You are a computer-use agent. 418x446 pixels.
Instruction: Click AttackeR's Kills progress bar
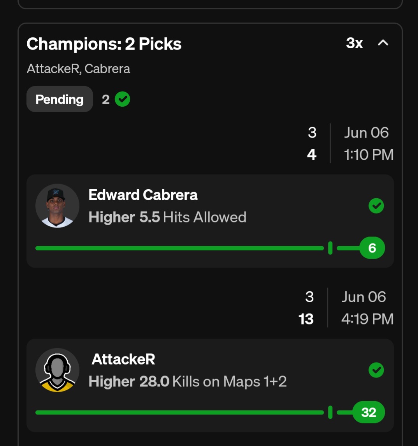[179, 413]
